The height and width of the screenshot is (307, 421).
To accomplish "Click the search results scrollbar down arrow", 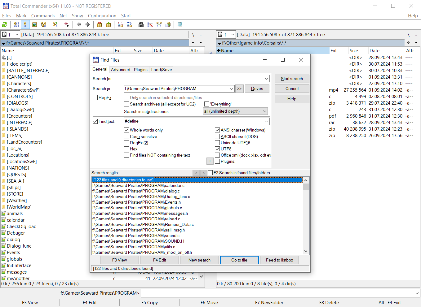I will pyautogui.click(x=306, y=251).
